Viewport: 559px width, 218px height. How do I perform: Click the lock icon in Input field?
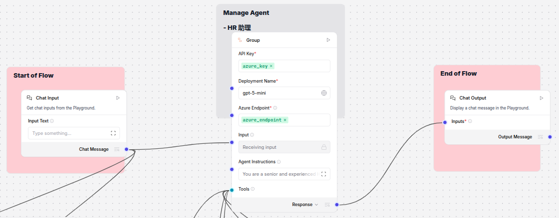tap(324, 147)
